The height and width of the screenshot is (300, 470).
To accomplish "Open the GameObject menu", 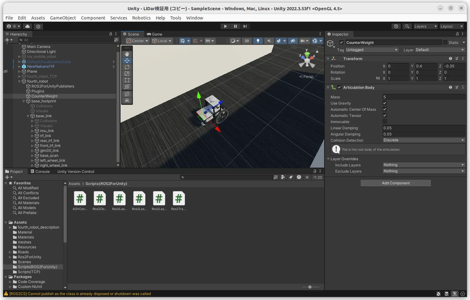I will tap(63, 18).
